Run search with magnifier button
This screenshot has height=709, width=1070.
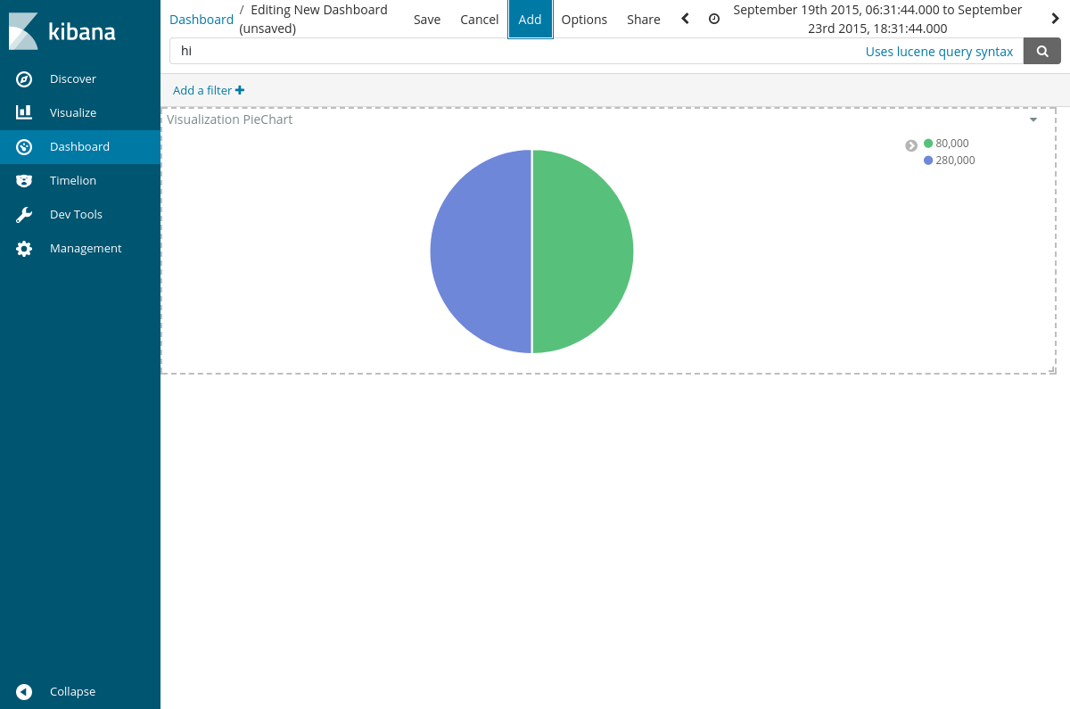click(x=1042, y=52)
